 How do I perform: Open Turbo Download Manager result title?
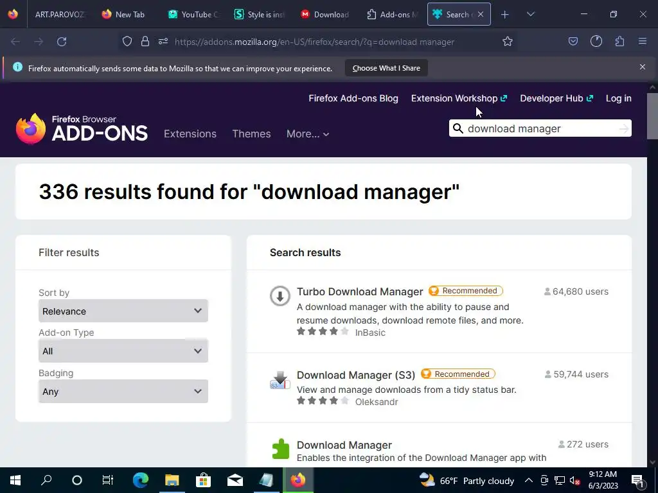click(360, 291)
